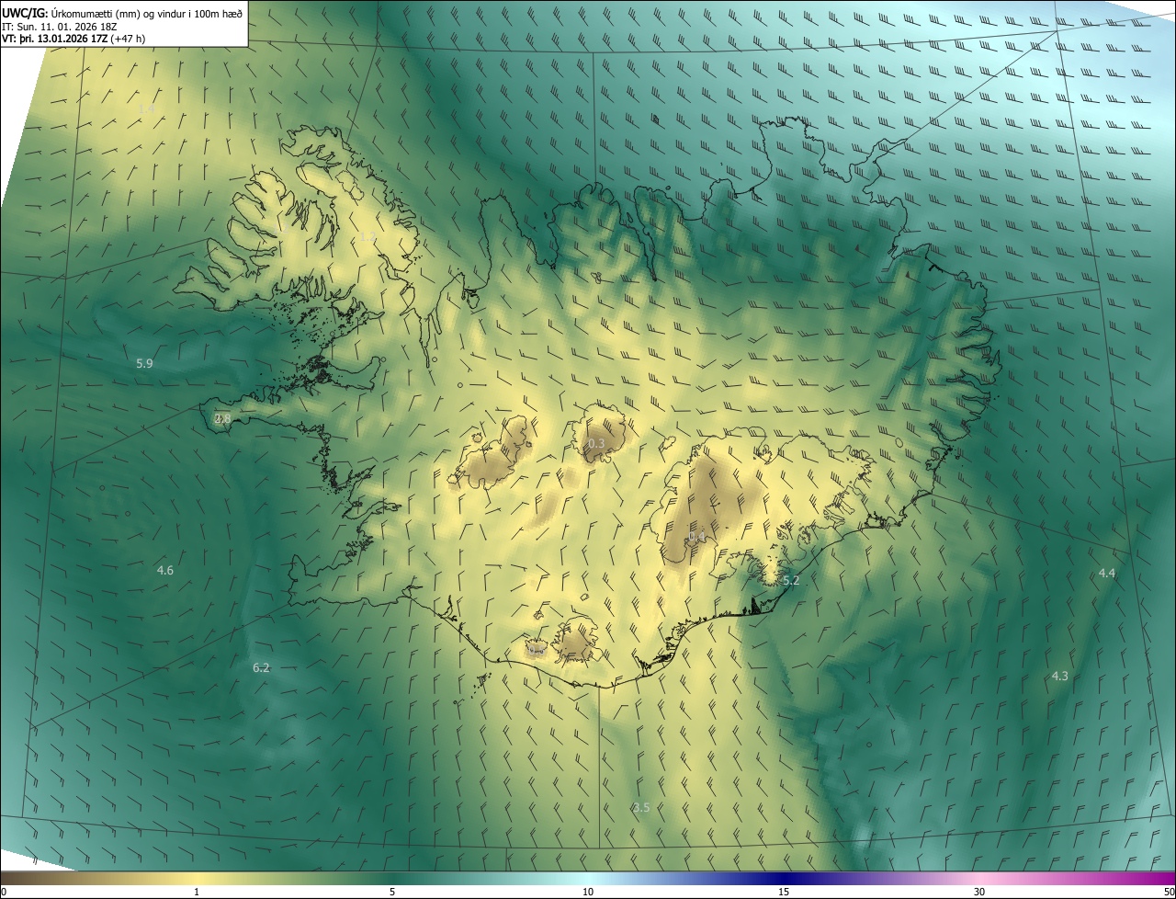Click the valid time line 'VT: þri. 13.01.2026 17Z'
1176x899 pixels.
tap(55, 39)
